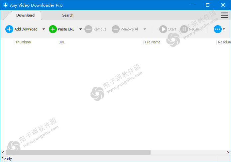Screen dimensions: 231x162
Task: Click the Pause icon in toolbar
Action: point(184,29)
